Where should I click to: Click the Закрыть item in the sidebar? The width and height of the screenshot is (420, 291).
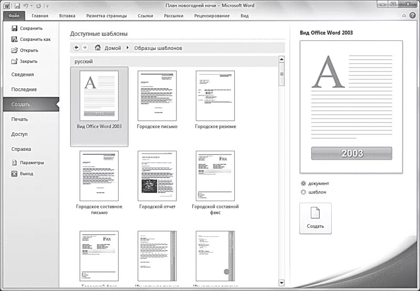[24, 61]
